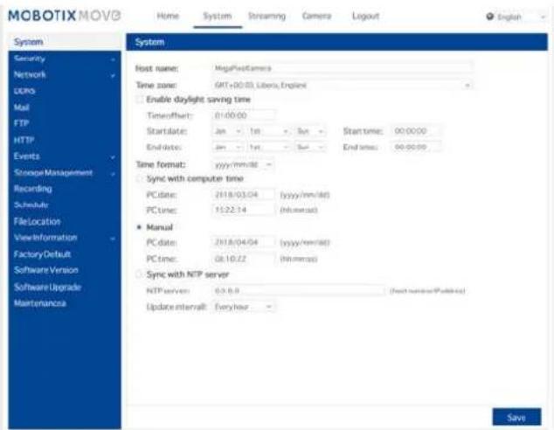Click the Host name input field

point(342,68)
